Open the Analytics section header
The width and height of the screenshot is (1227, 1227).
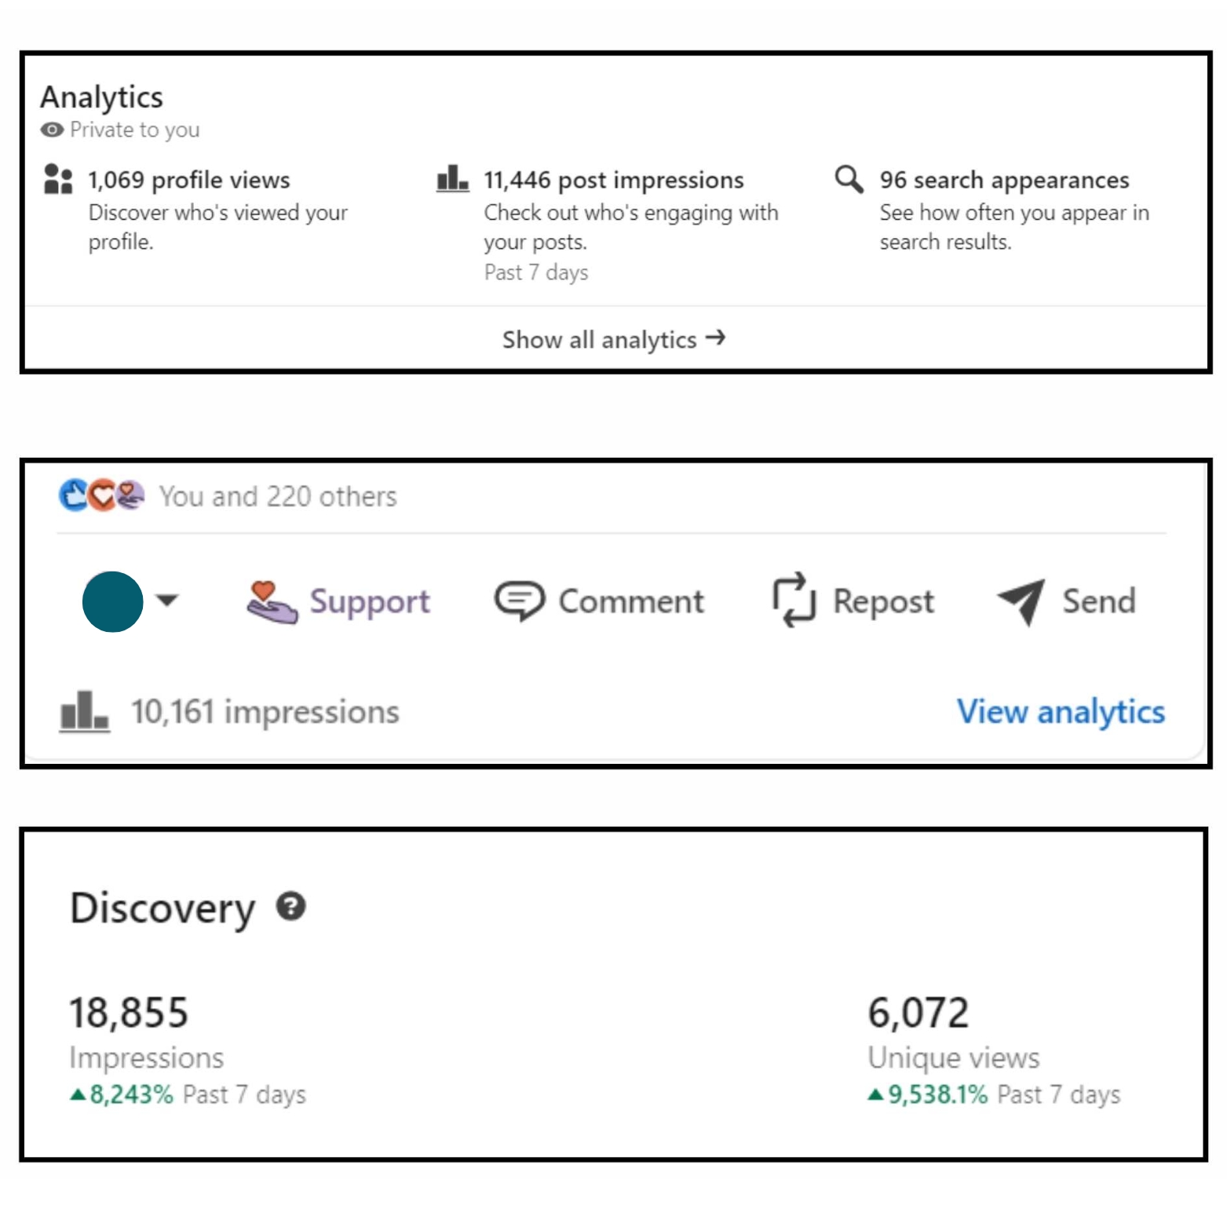[102, 97]
